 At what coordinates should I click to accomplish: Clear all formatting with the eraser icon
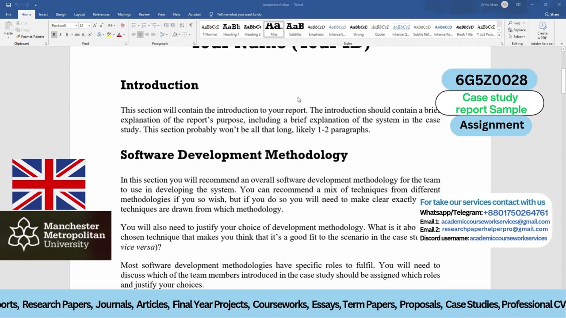pyautogui.click(x=122, y=26)
